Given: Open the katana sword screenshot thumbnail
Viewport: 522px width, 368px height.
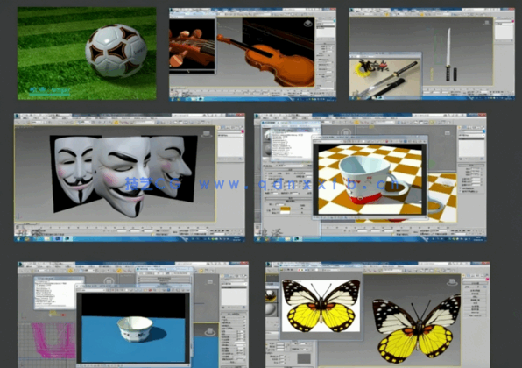Looking at the screenshot, I should [432, 54].
